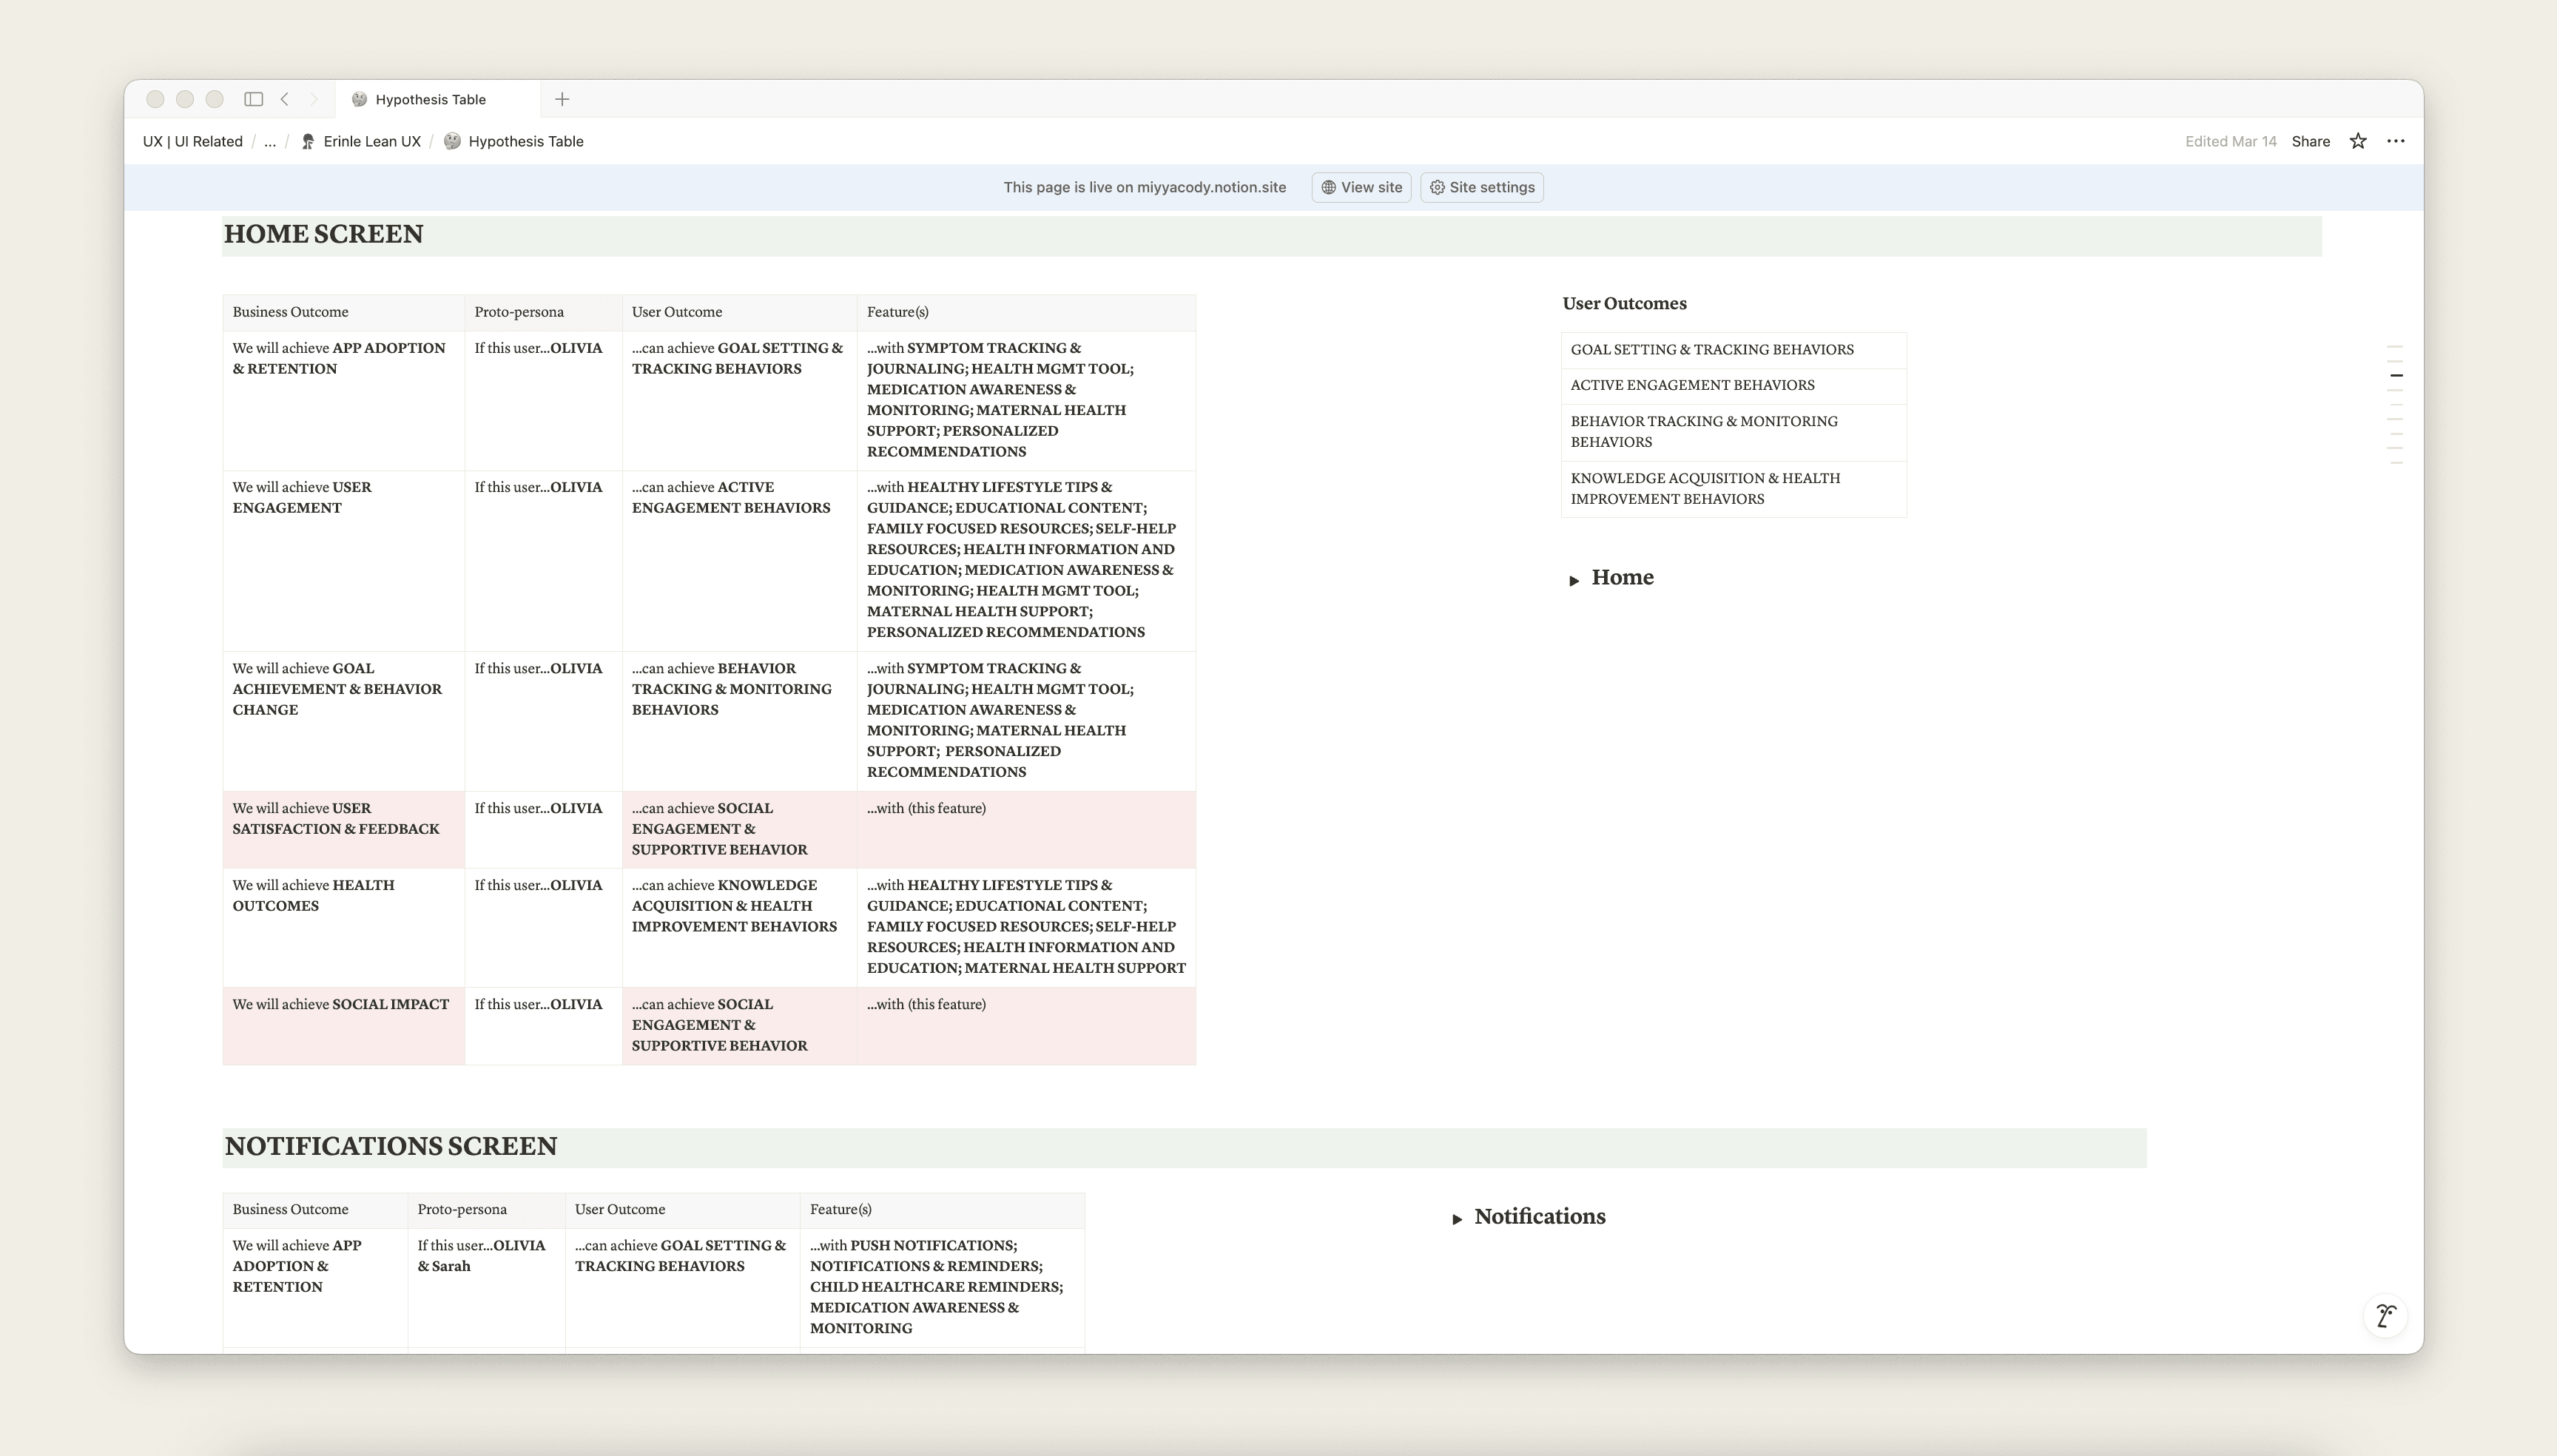
Task: Open the three-dot page options menu
Action: pos(2396,141)
